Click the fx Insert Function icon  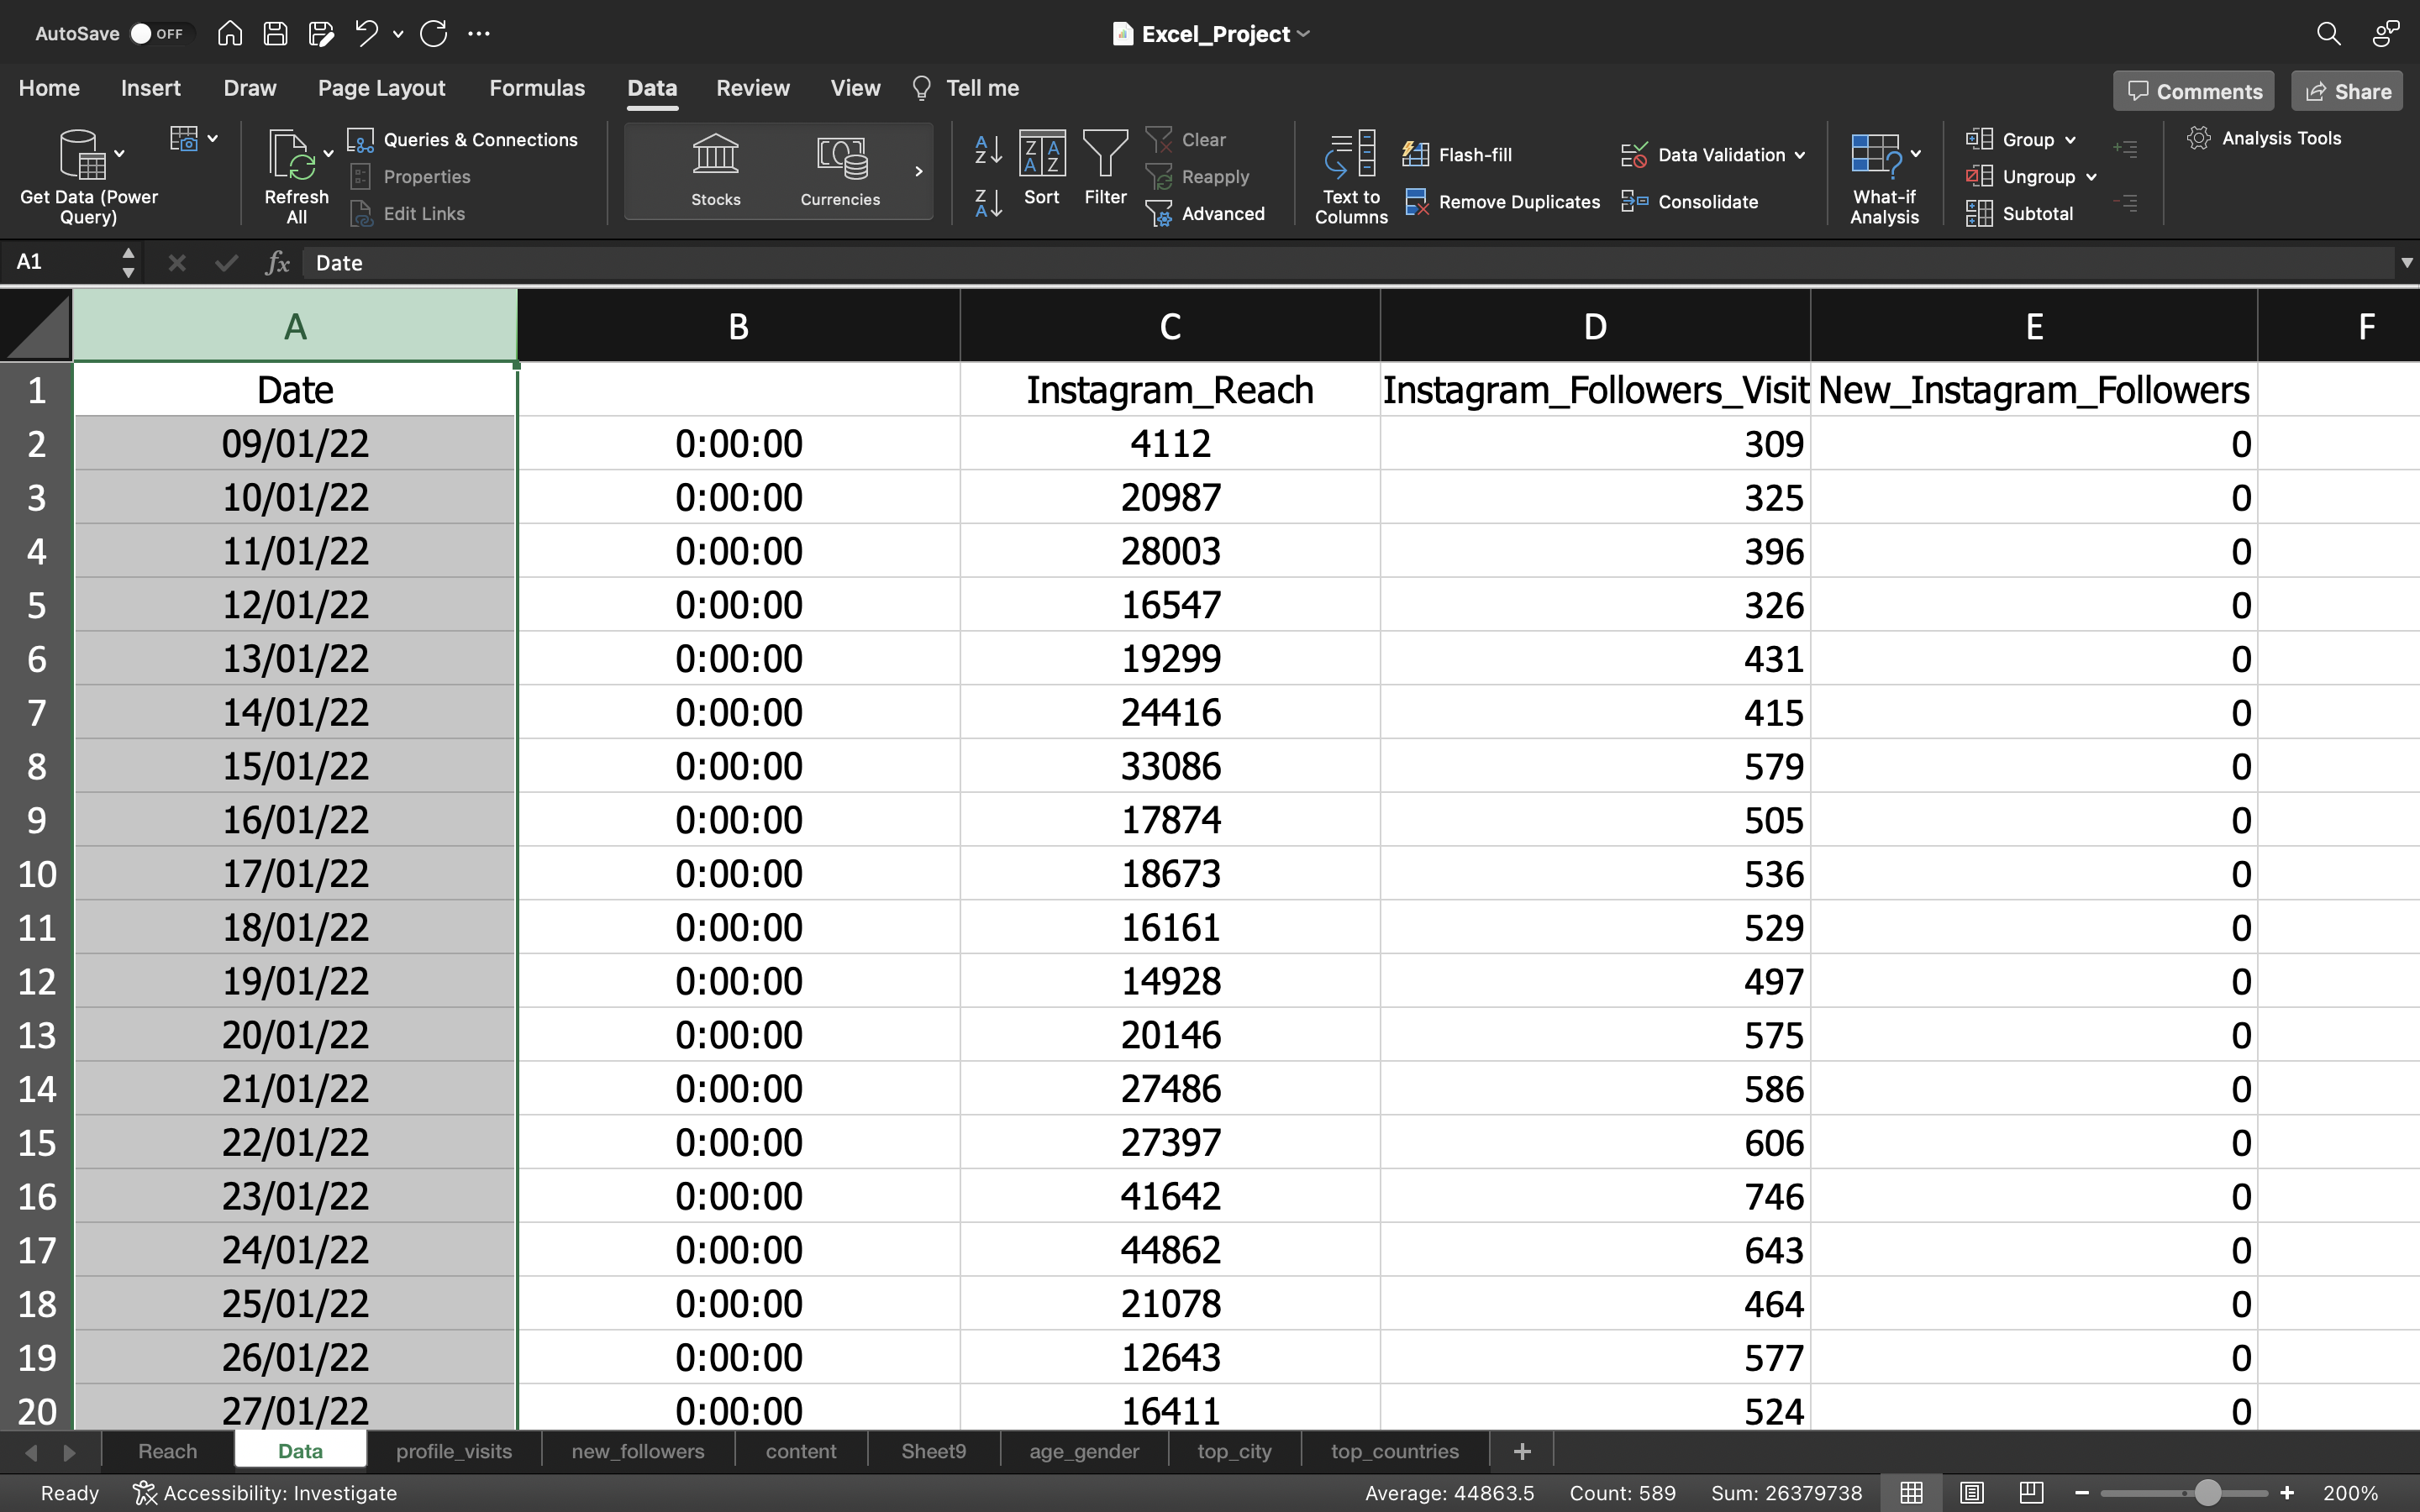point(277,263)
